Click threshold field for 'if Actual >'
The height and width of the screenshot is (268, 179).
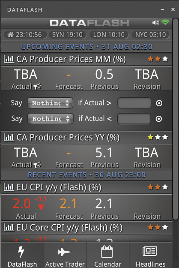[x=134, y=103]
